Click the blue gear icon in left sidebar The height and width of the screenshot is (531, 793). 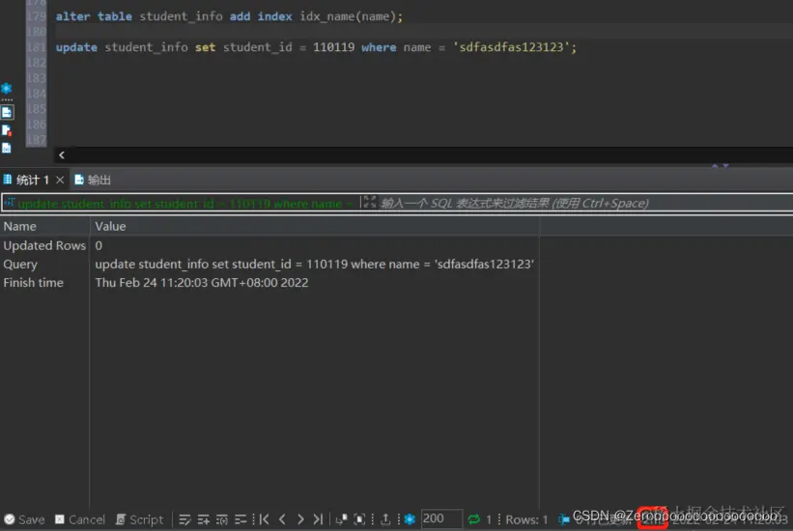pos(6,89)
